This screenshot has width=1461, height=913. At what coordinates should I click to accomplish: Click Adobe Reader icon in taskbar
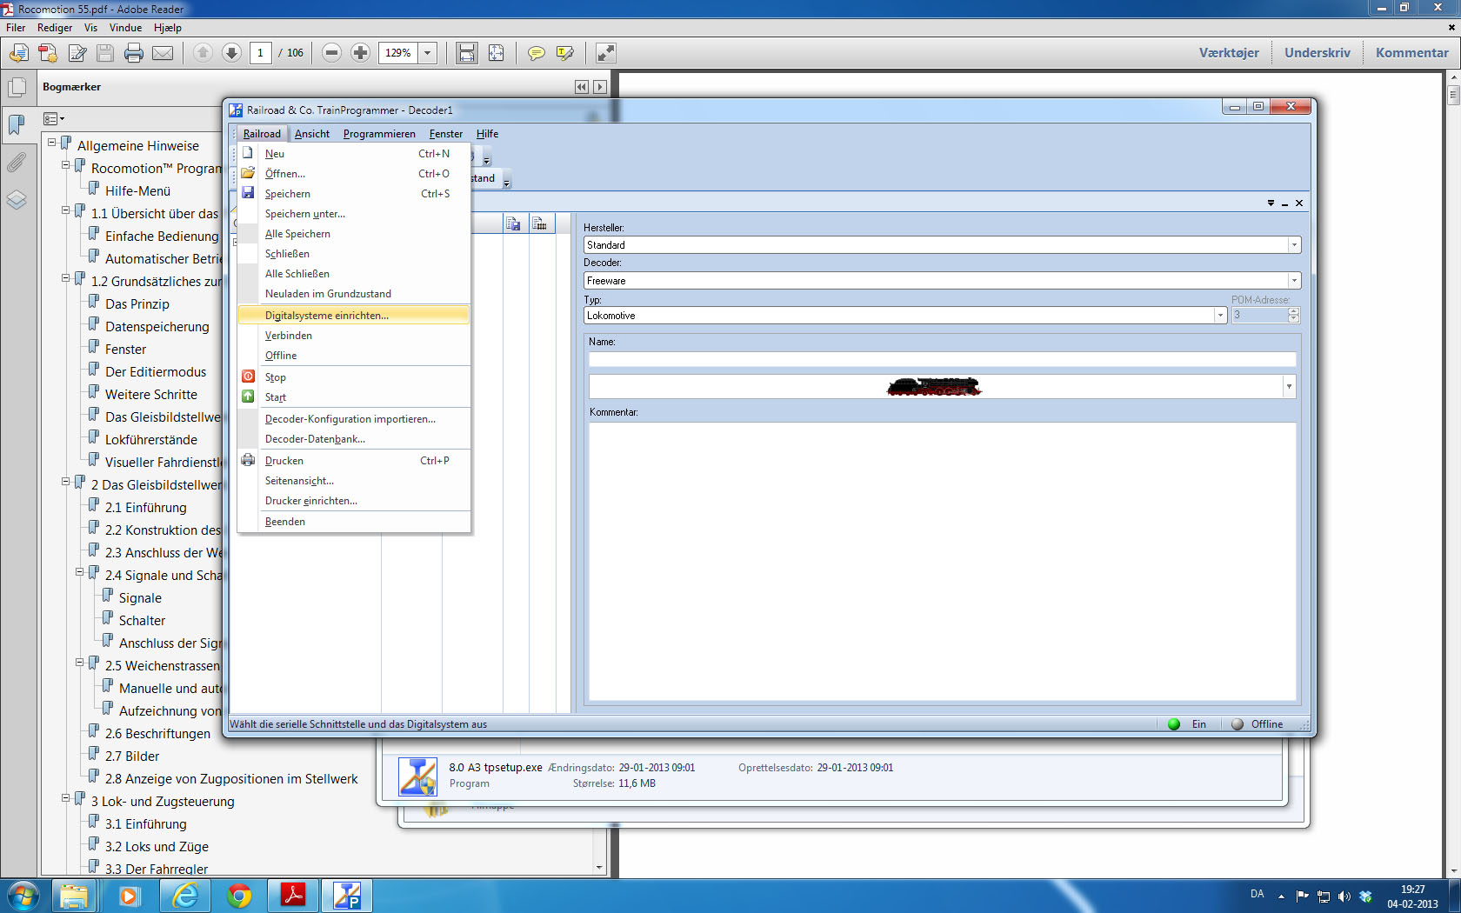(x=293, y=896)
